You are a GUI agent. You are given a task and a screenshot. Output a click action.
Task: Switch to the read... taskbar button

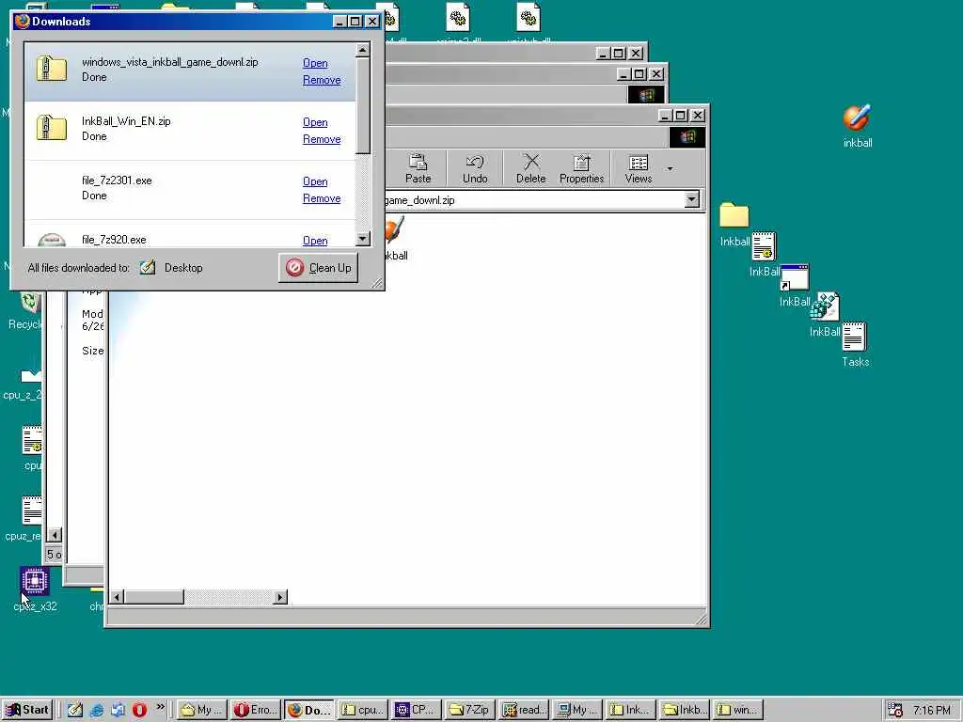[523, 710]
